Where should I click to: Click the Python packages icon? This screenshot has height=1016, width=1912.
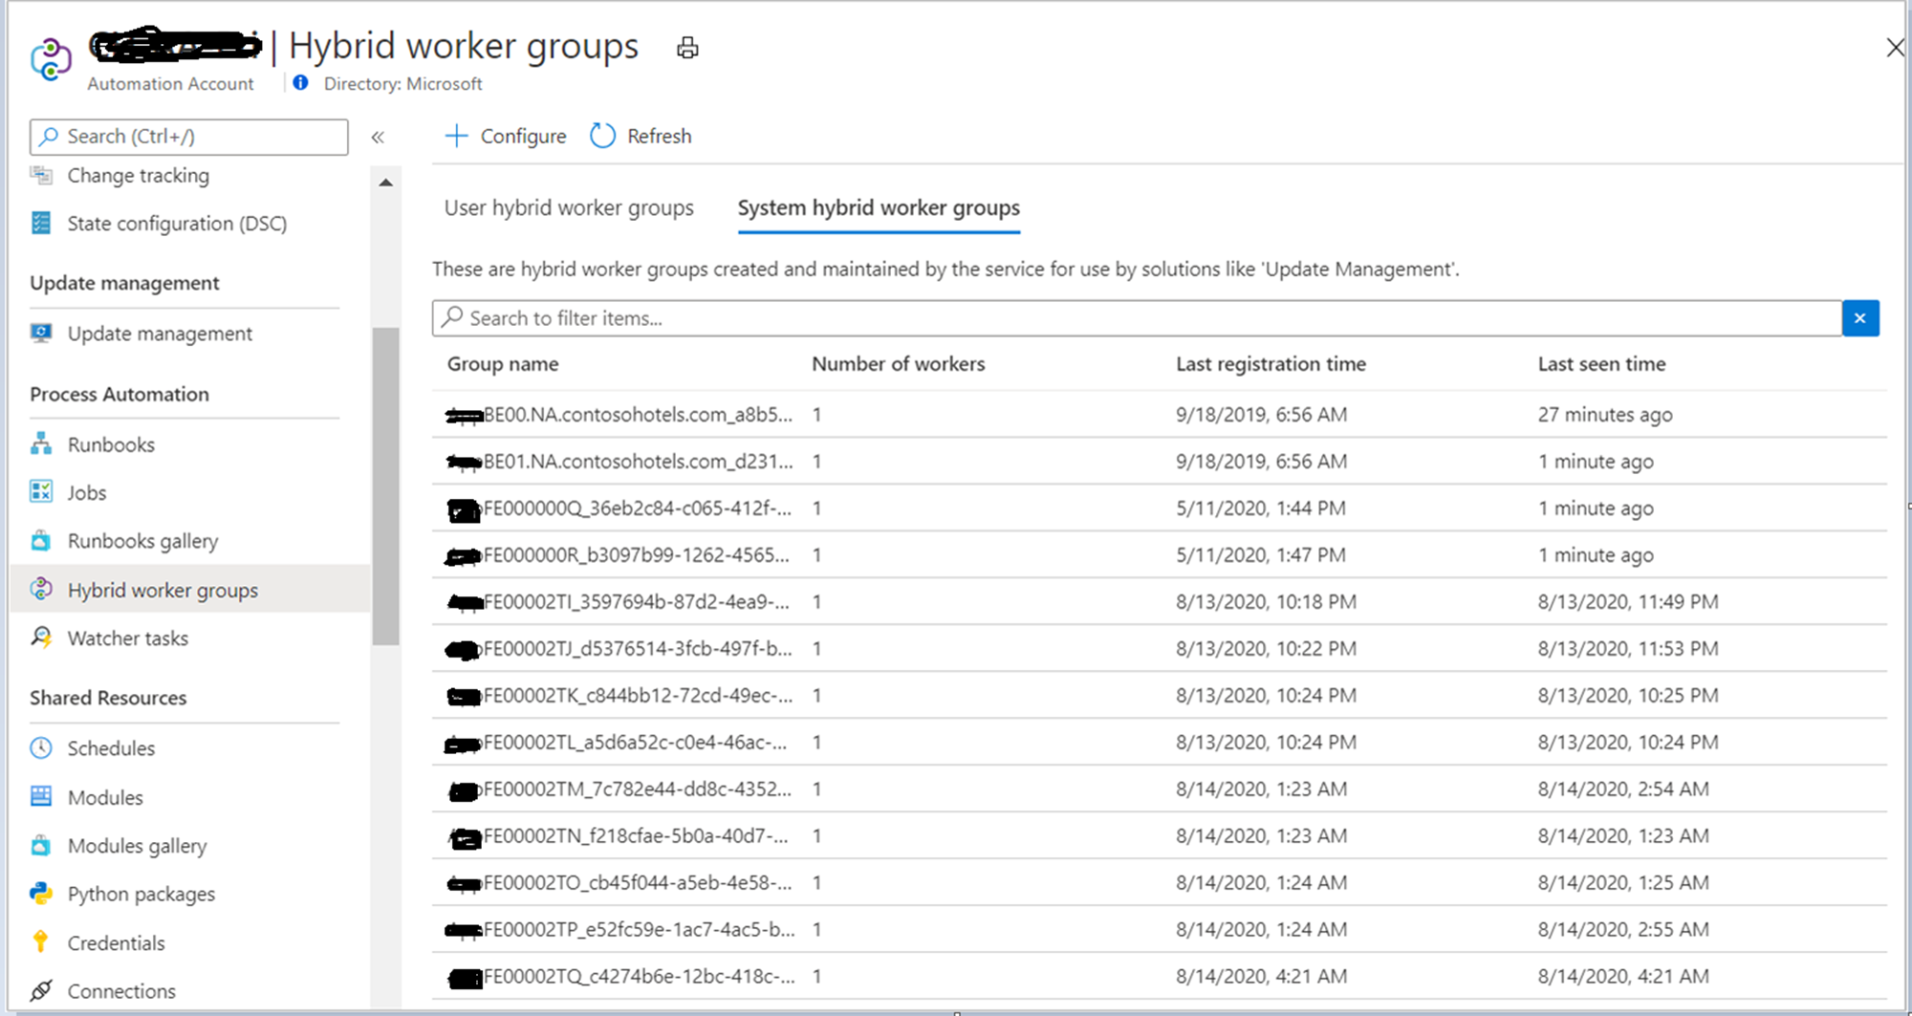41,893
